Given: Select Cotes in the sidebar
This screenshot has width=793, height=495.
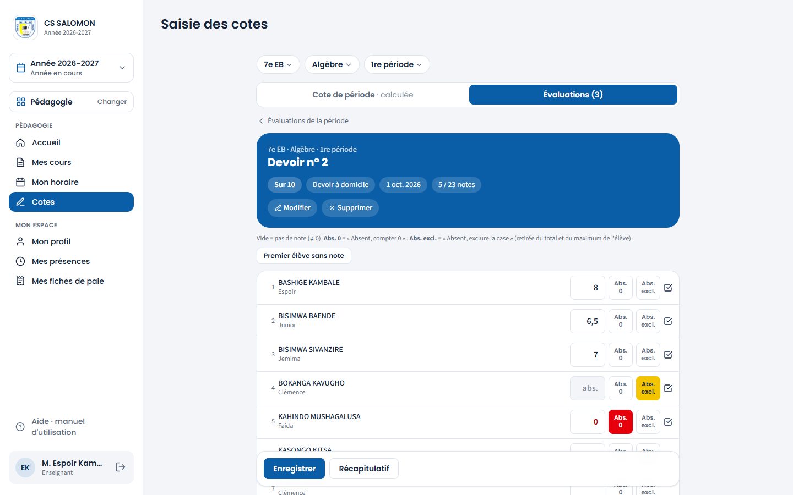Looking at the screenshot, I should coord(71,202).
